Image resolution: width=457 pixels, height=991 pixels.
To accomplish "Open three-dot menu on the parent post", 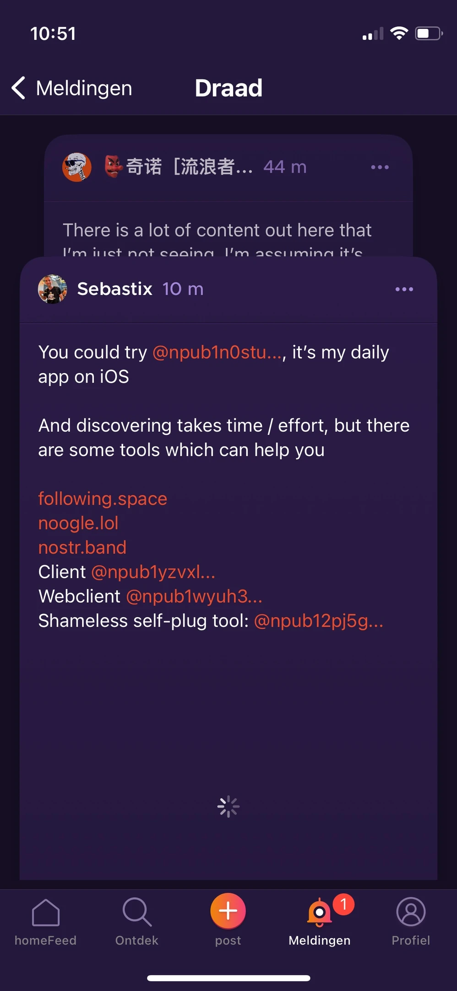I will pyautogui.click(x=380, y=167).
